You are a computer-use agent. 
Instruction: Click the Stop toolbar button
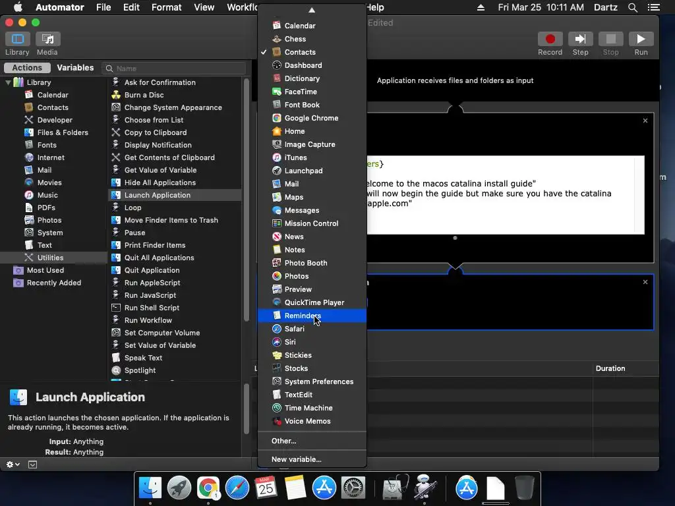(610, 39)
